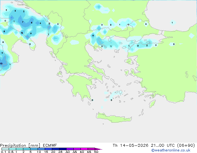Click the '45' legend scale label
Image resolution: width=197 pixels, height=153 pixels.
89,152
